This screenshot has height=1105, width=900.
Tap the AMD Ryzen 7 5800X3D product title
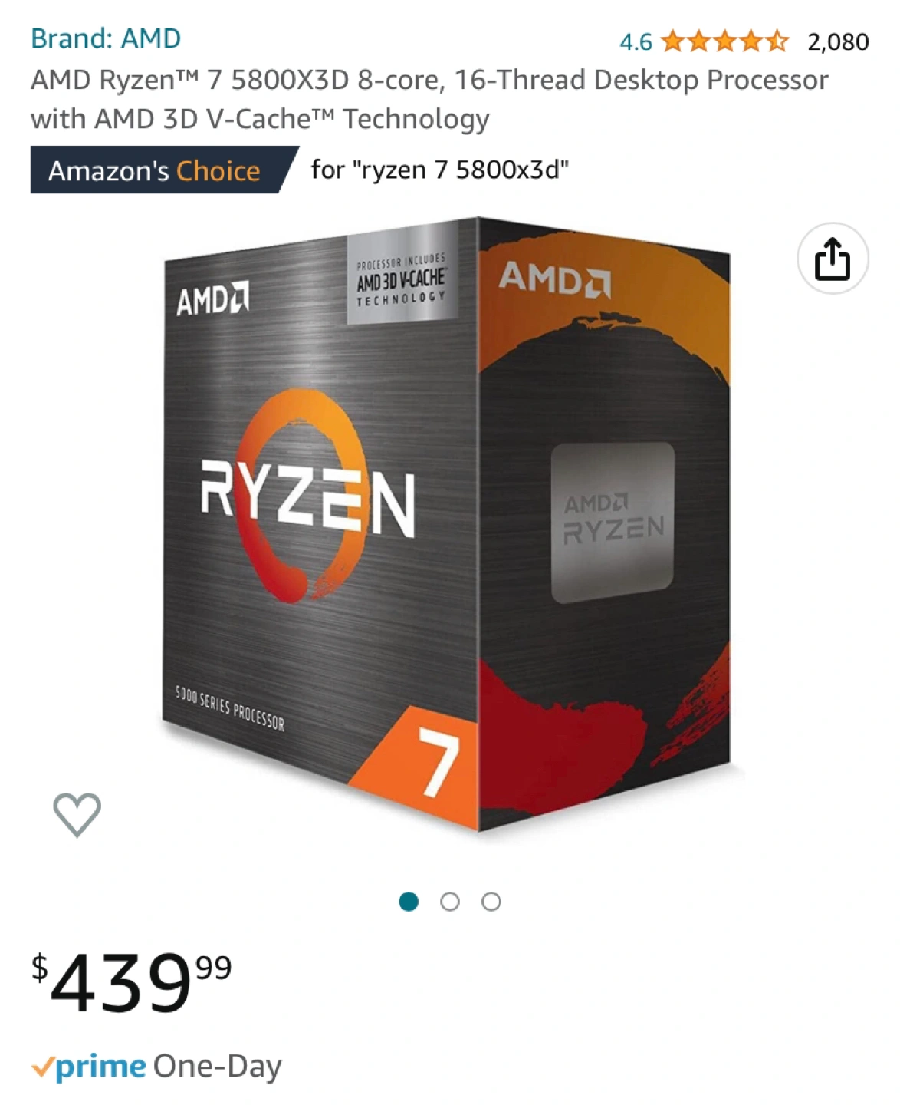coord(429,99)
